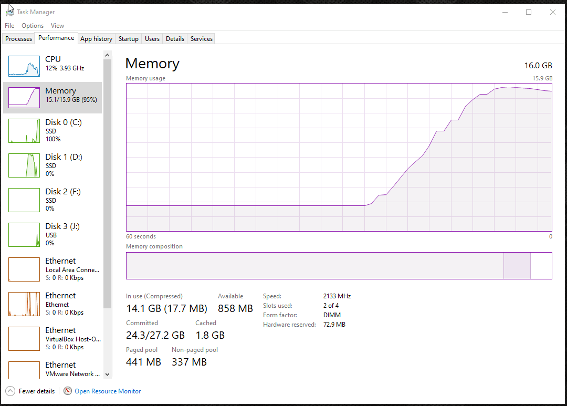
Task: Click the Memory composition bar
Action: pos(339,266)
